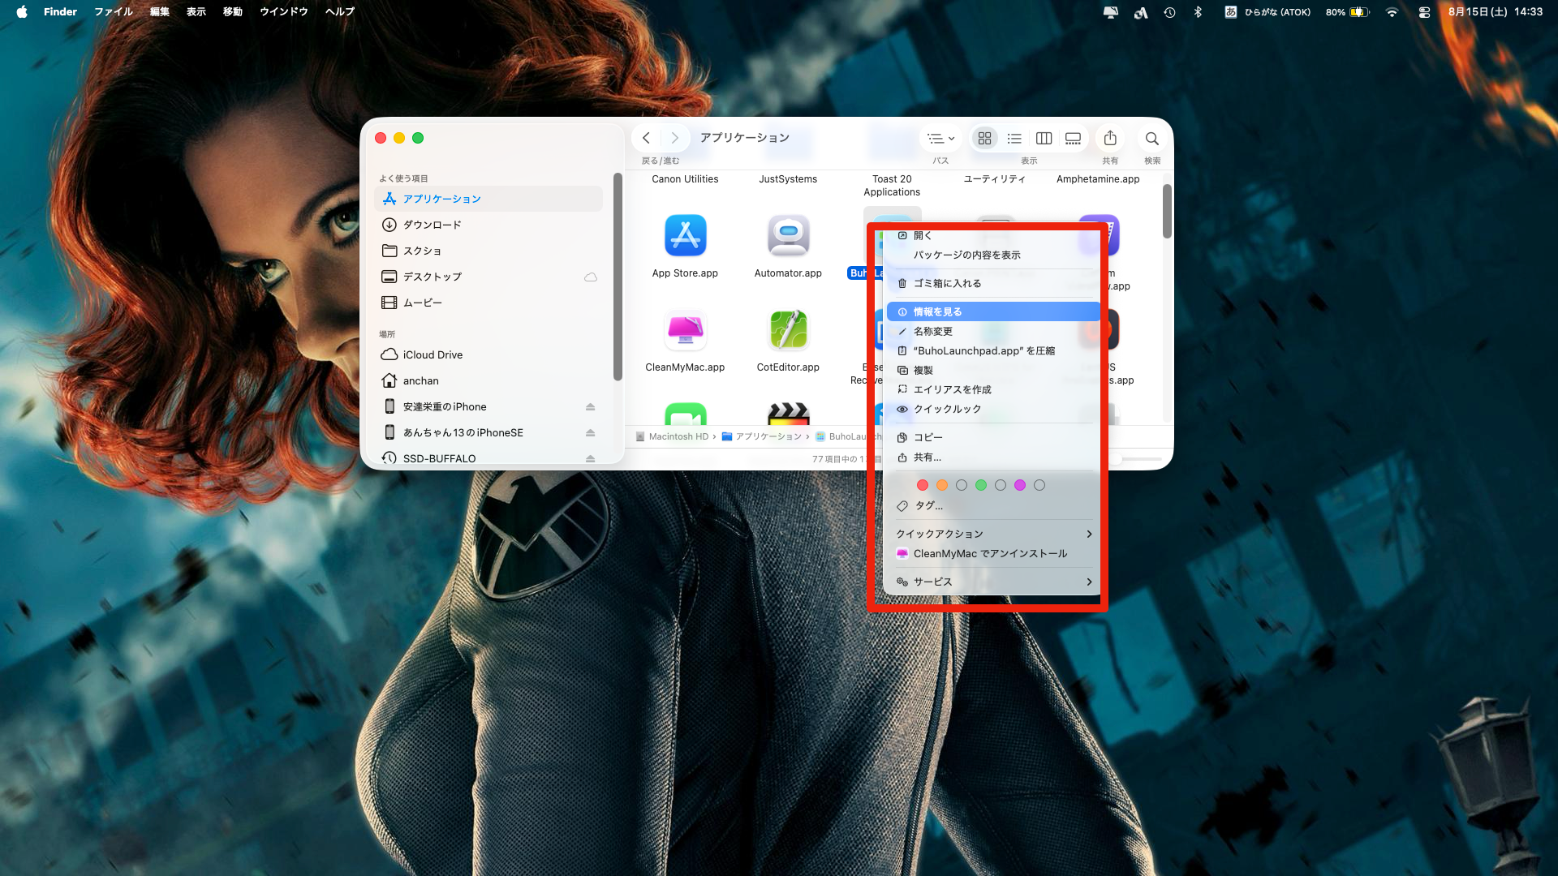This screenshot has width=1558, height=876.
Task: Expand the サービス submenu
Action: point(994,582)
